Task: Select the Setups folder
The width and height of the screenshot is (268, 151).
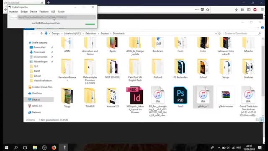Action: click(226, 69)
